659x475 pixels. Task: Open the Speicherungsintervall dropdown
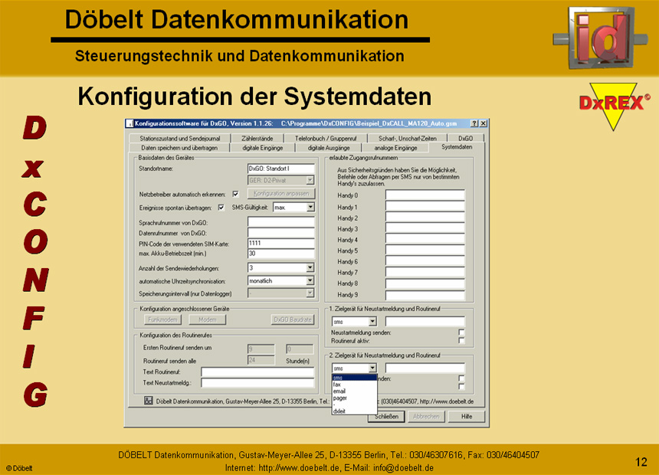coord(310,293)
